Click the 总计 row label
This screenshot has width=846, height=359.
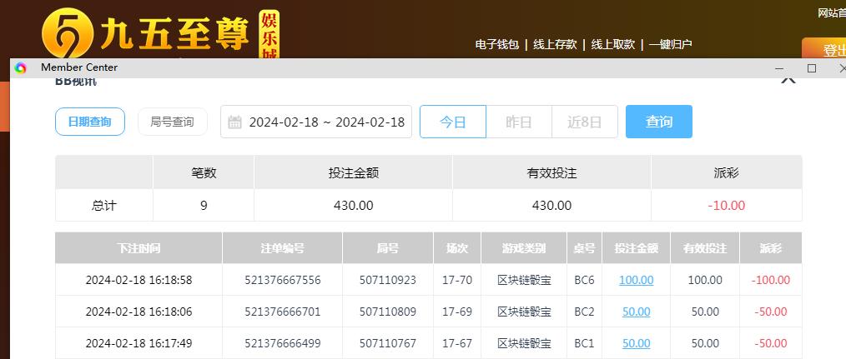[x=103, y=206]
